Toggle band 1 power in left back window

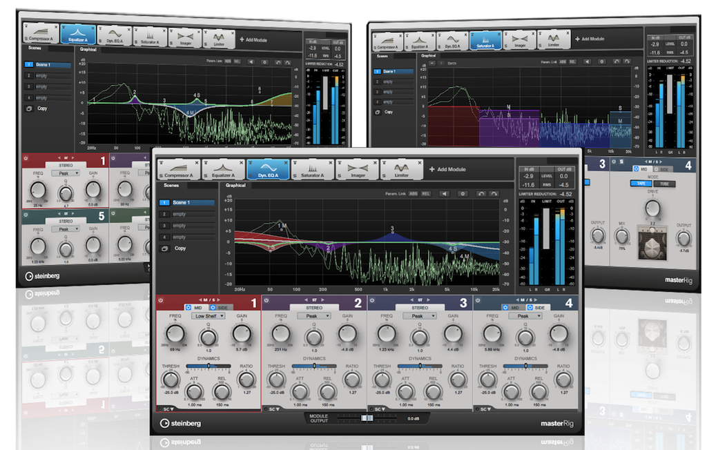tap(26, 159)
